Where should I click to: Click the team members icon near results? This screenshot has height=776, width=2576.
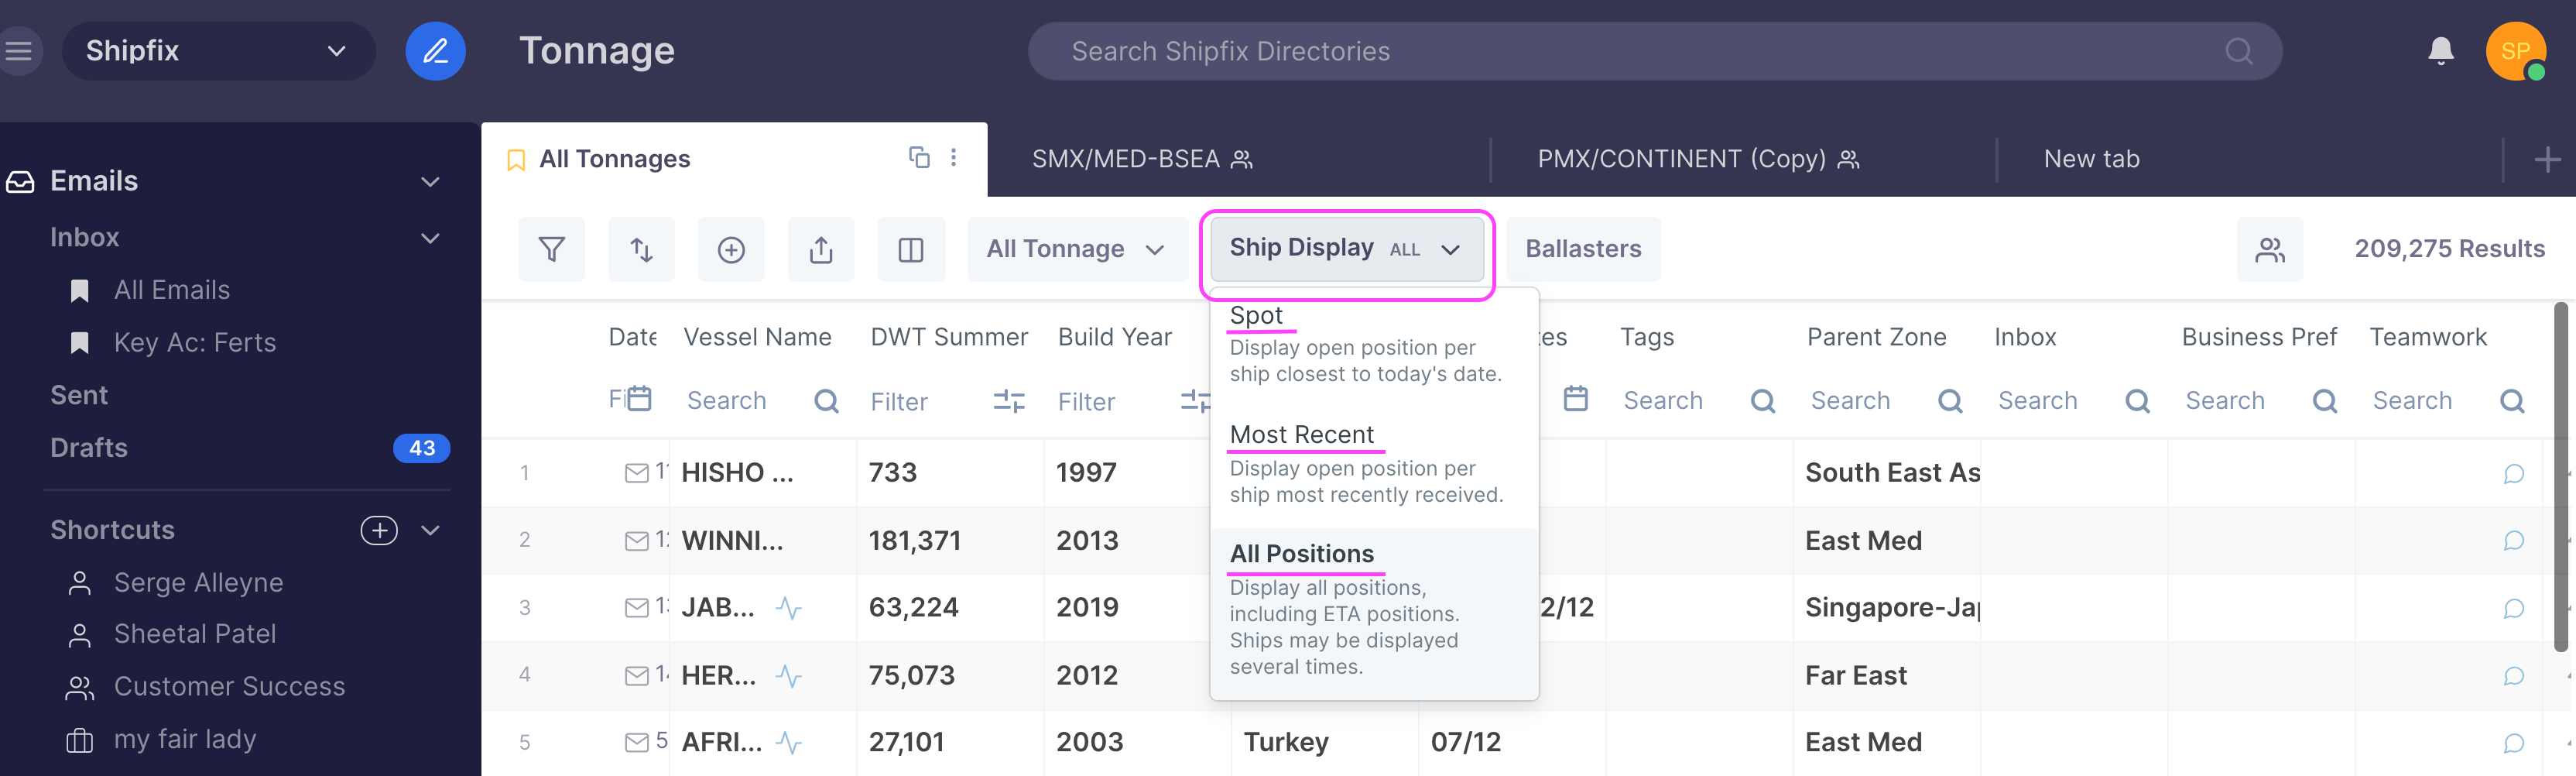[2269, 249]
